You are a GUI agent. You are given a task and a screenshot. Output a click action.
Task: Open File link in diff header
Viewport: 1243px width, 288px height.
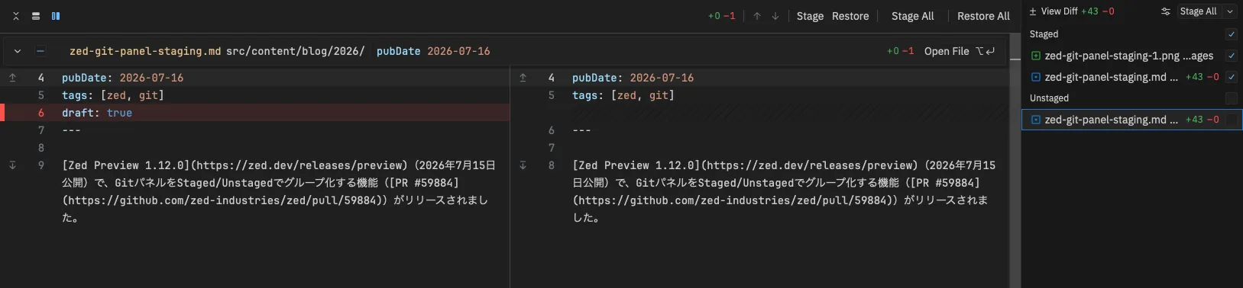coord(960,51)
